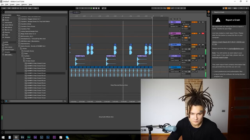
Task: Select Current Project in the Places list
Action: (9, 50)
